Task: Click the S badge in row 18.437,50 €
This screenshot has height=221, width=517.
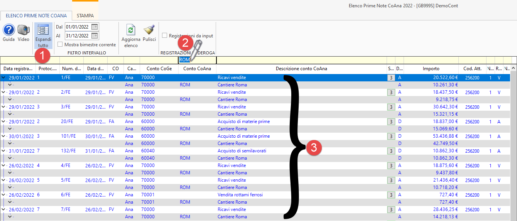Action: pos(391,92)
